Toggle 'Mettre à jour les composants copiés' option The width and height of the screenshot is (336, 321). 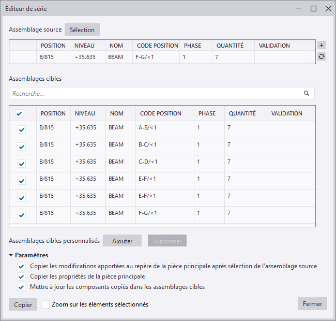(x=21, y=287)
